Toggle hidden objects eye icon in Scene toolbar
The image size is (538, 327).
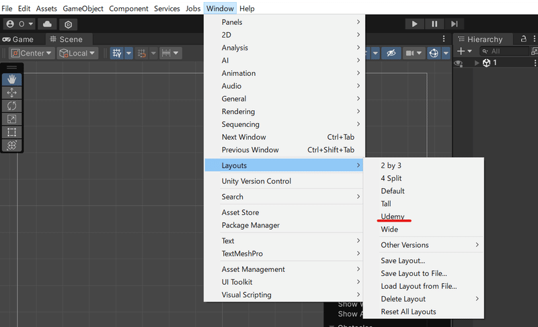[391, 53]
